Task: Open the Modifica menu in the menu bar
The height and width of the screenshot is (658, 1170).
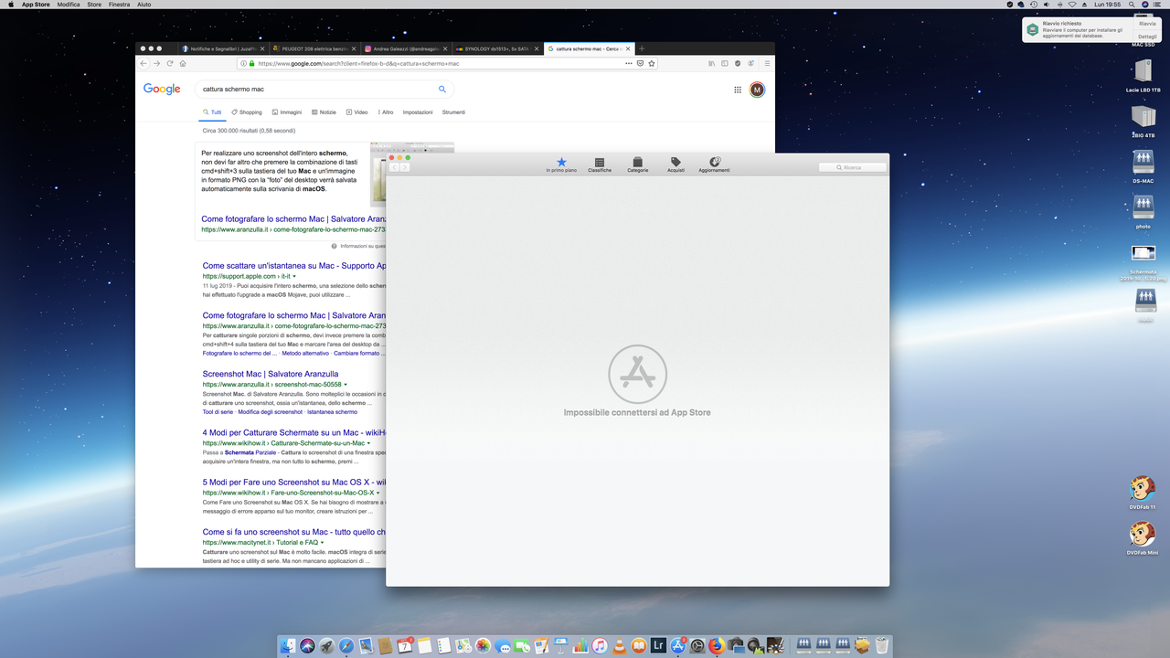Action: coord(69,5)
